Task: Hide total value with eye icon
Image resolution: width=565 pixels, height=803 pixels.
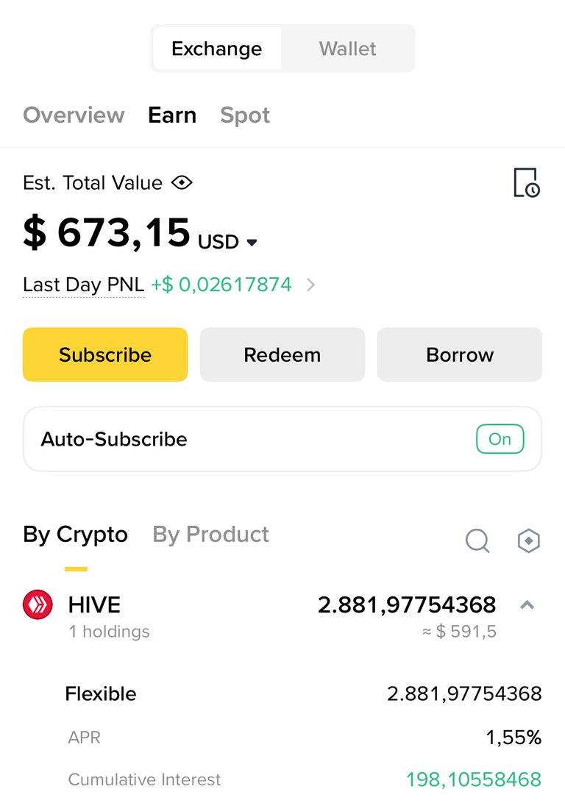Action: tap(182, 183)
